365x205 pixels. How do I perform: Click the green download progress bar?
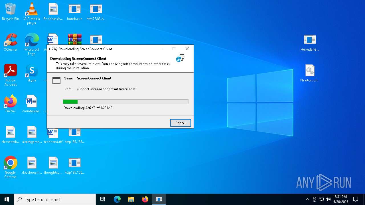tap(125, 102)
